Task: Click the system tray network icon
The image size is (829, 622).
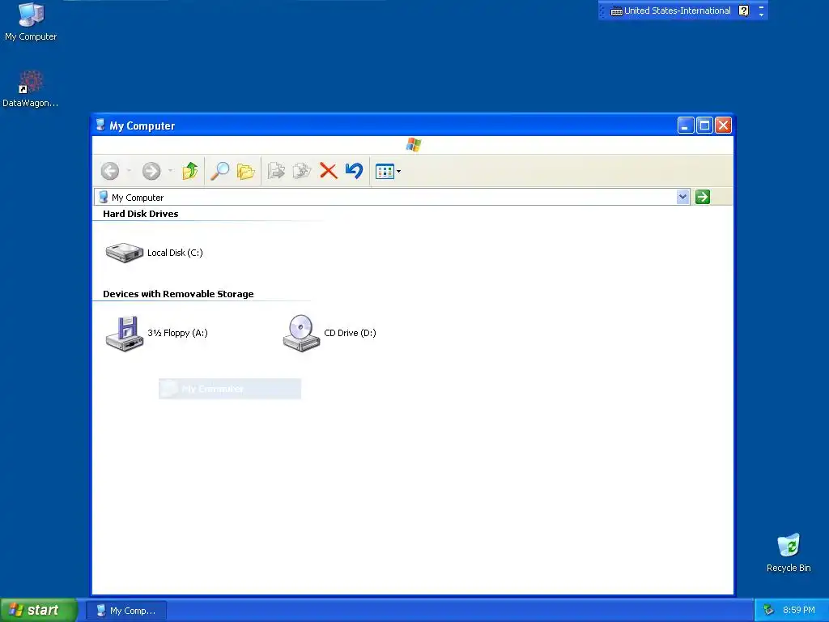Action: pyautogui.click(x=769, y=610)
